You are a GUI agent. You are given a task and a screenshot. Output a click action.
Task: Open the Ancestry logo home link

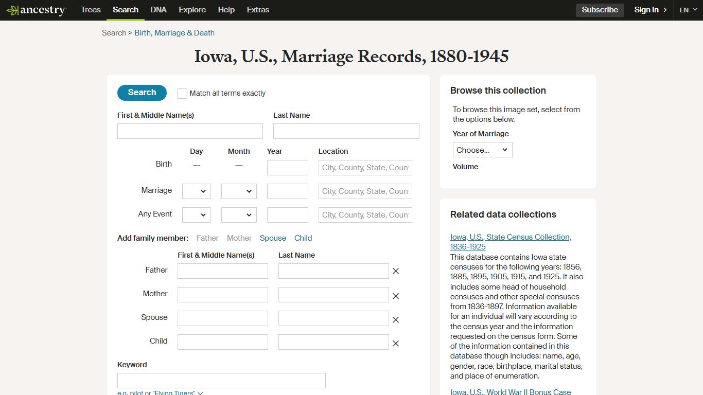click(x=36, y=10)
